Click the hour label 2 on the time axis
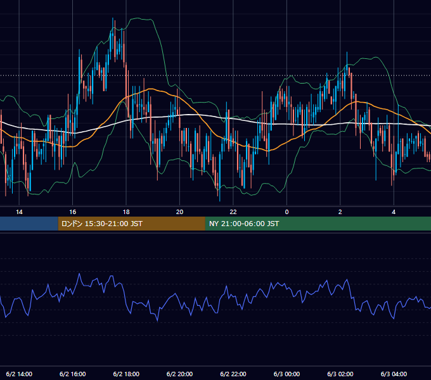The height and width of the screenshot is (380, 431). tap(340, 212)
